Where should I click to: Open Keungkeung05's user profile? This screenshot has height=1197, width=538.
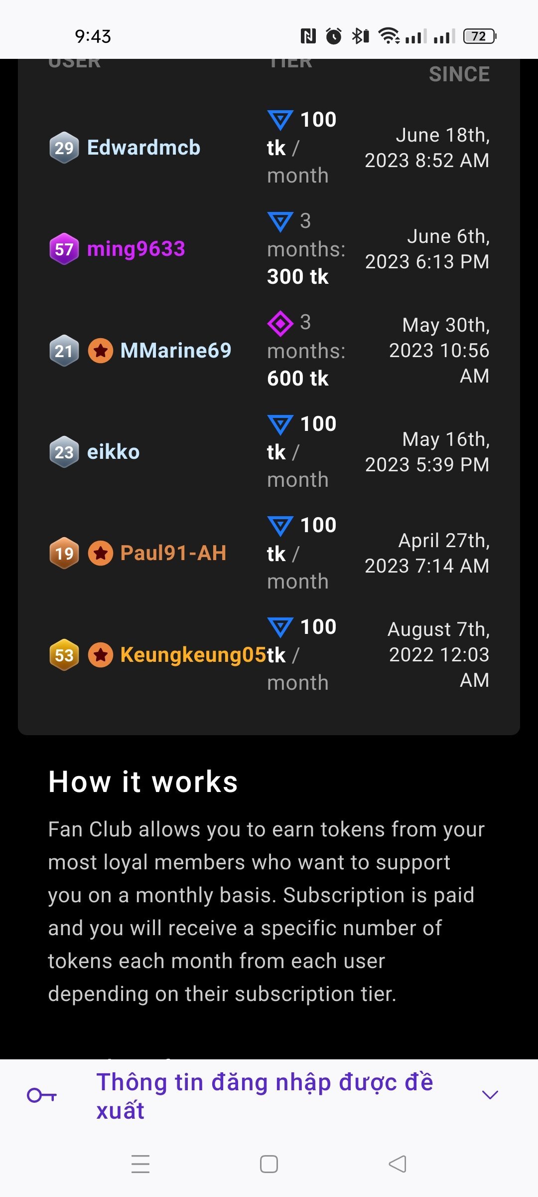click(193, 655)
